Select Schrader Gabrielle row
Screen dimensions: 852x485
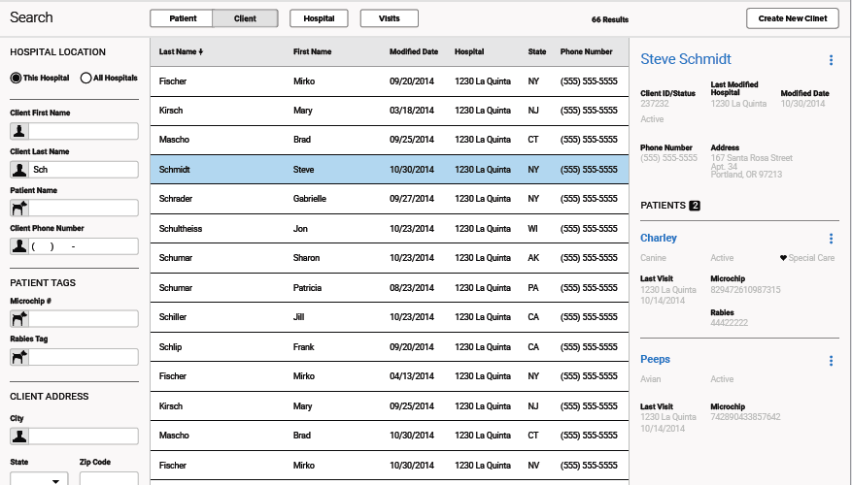(x=390, y=199)
